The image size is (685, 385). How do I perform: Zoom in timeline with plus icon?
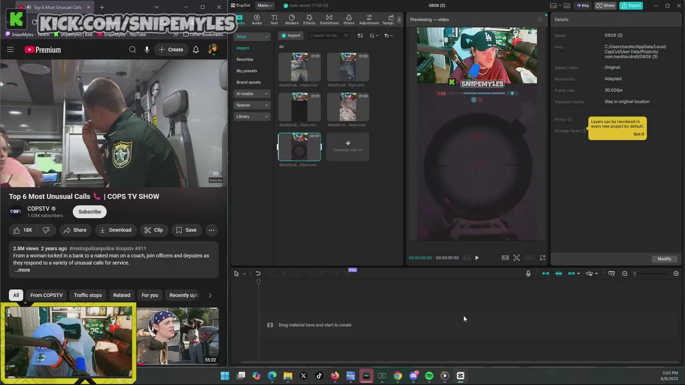676,273
